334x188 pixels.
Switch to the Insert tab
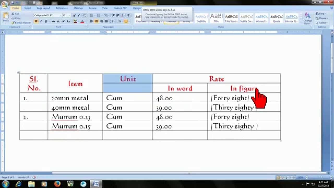tap(28, 8)
